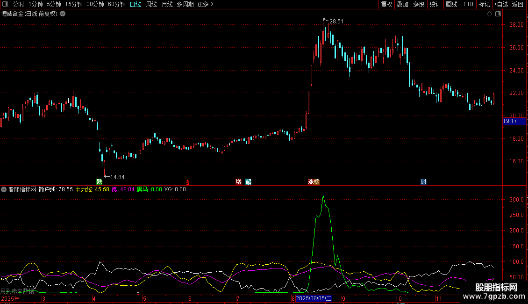
Task: Open the stock name dropdown circle icon
Action: tap(63, 14)
